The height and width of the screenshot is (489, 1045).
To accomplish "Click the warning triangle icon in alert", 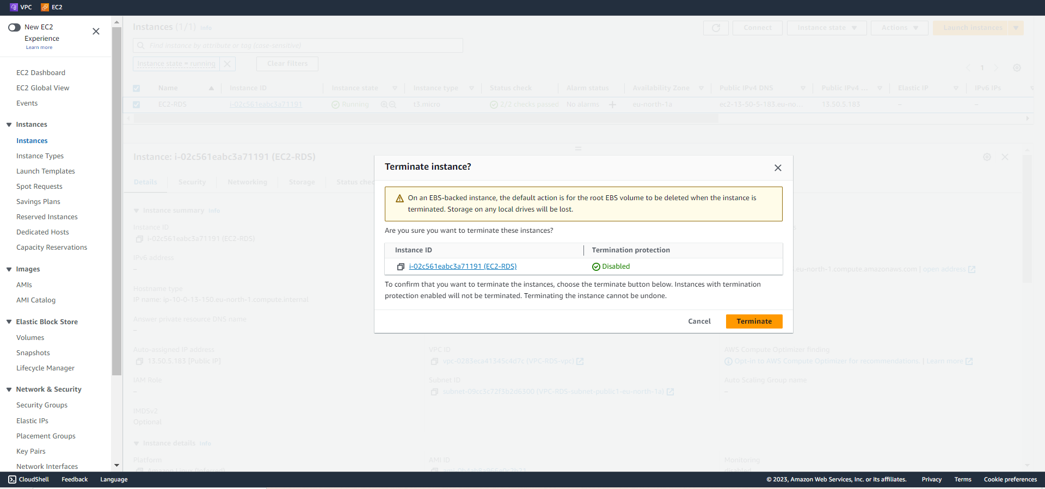I will (399, 199).
